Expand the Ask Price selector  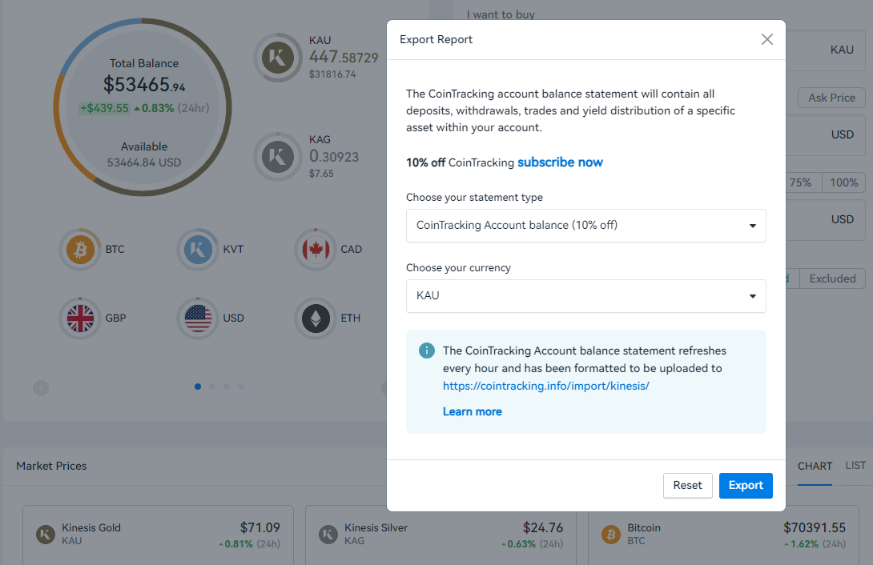click(831, 97)
